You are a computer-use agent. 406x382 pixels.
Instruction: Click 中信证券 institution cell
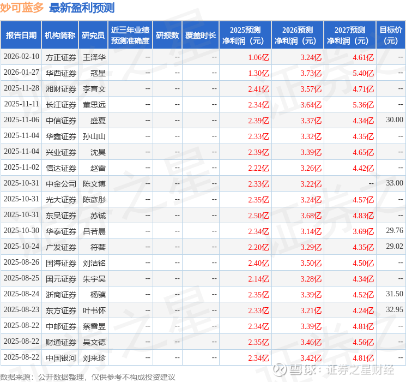61,121
